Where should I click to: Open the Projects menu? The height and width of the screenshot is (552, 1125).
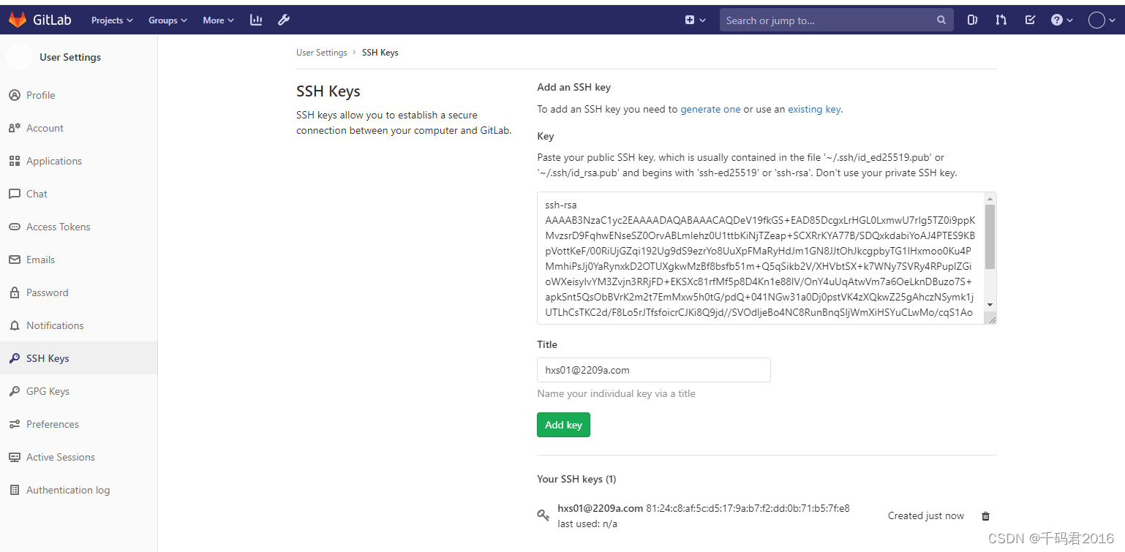coord(111,20)
